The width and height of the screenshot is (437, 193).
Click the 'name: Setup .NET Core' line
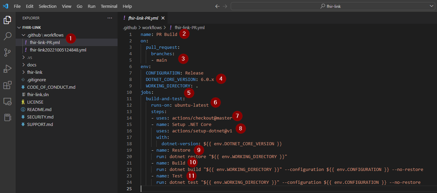click(x=181, y=125)
